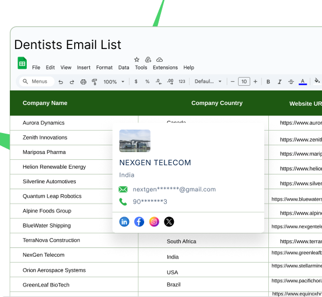
Task: Click the font size 10 input box
Action: 244,82
